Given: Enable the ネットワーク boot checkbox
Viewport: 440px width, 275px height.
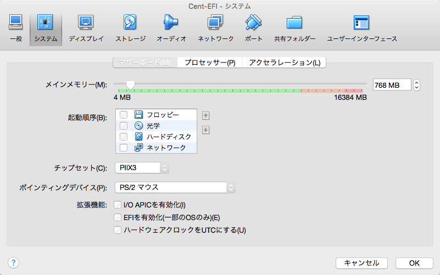Looking at the screenshot, I should [x=124, y=148].
